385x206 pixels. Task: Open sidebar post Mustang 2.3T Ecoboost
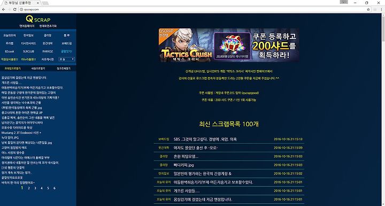(21, 133)
